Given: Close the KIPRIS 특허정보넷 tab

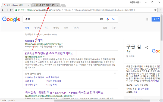Looking at the screenshot, I should (x=58, y=5).
